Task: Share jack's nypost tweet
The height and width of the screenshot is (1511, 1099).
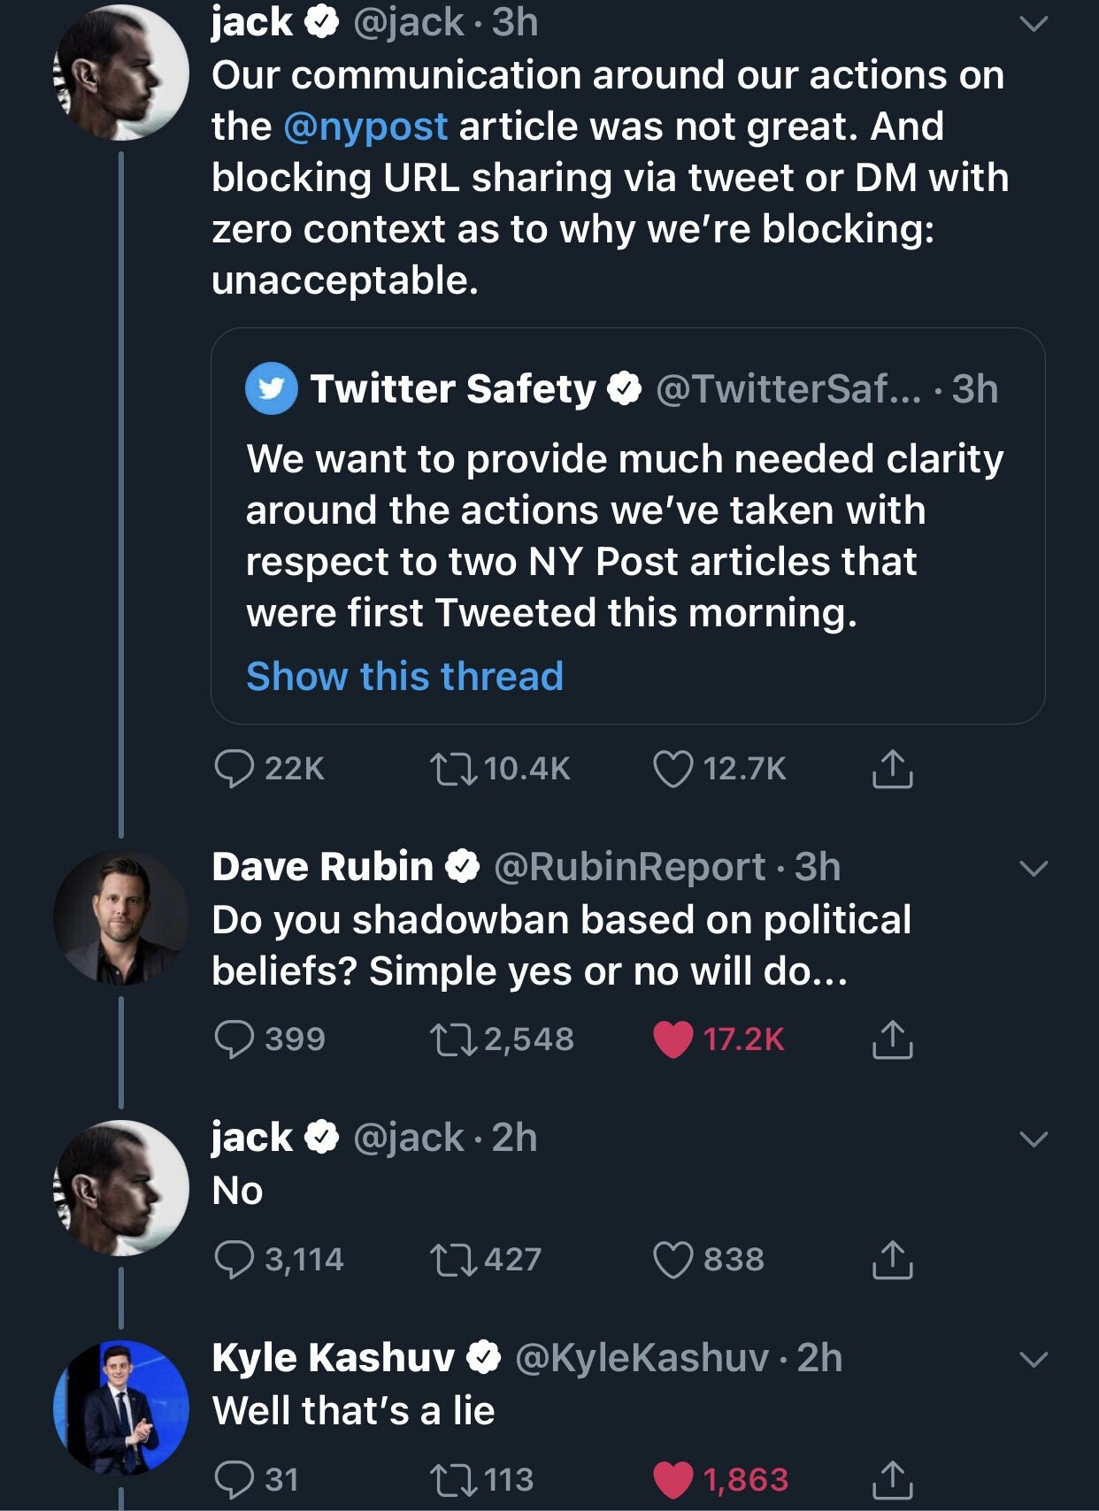Action: (x=892, y=768)
